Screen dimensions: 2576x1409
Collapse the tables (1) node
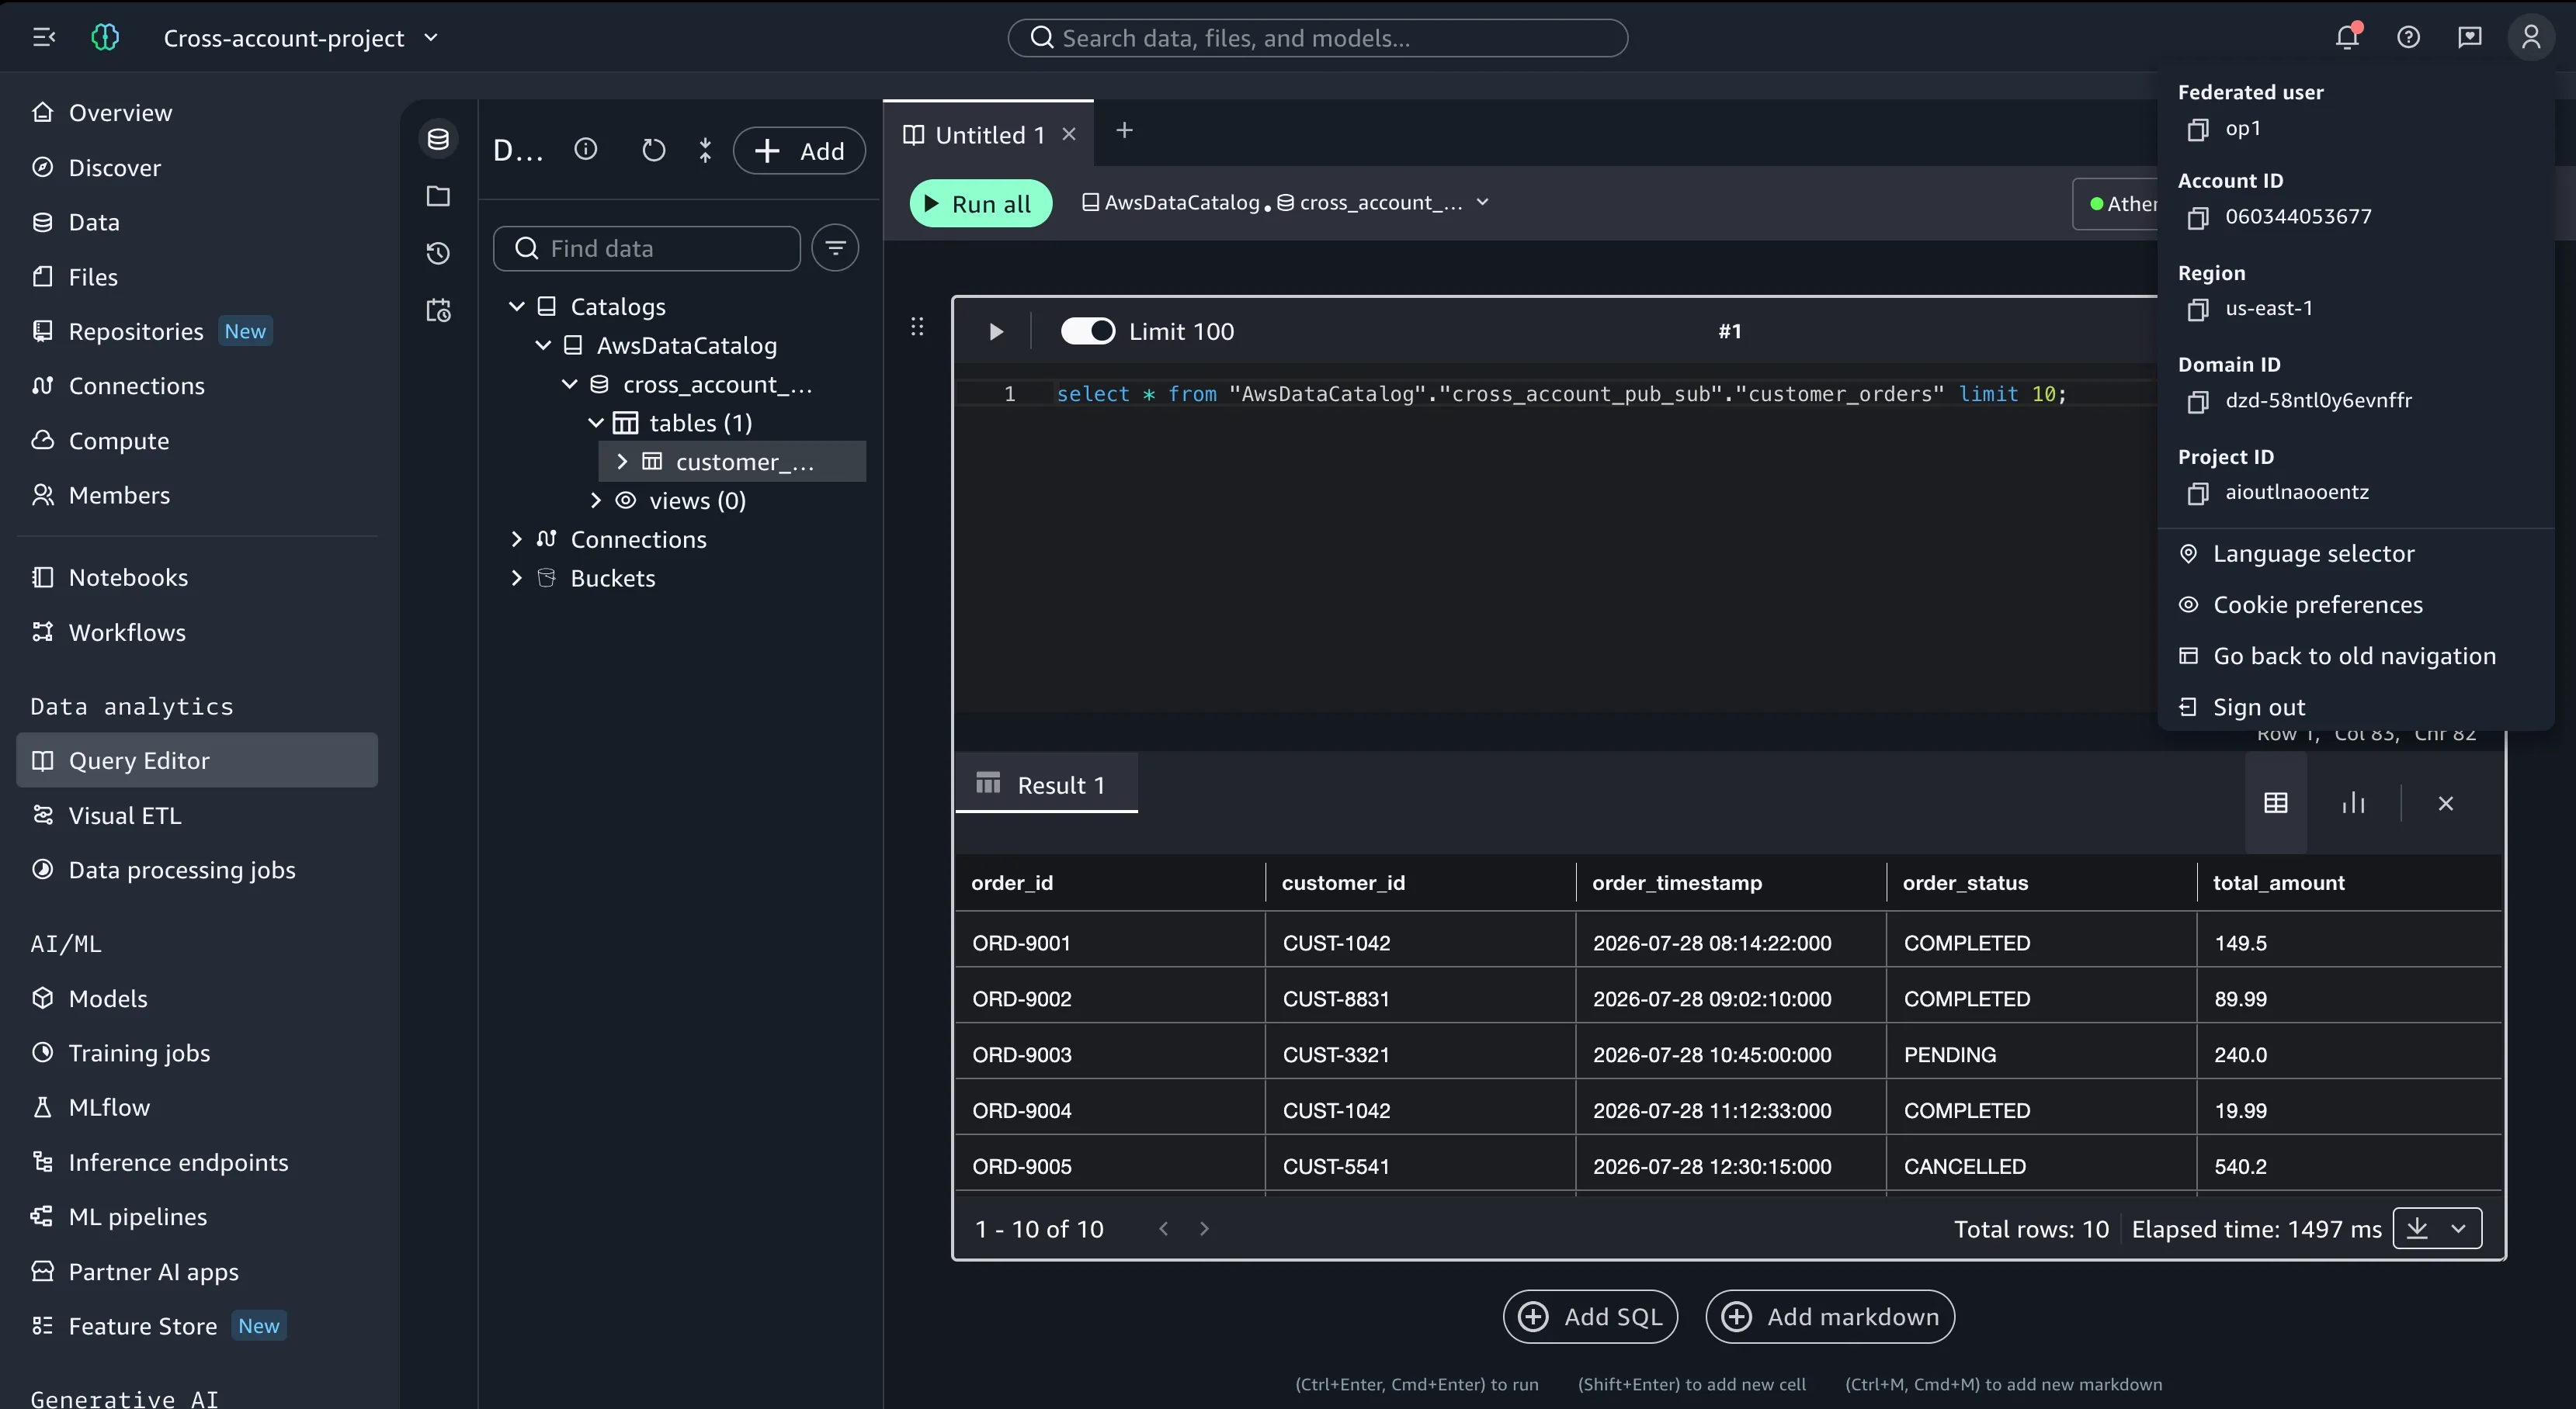click(596, 424)
